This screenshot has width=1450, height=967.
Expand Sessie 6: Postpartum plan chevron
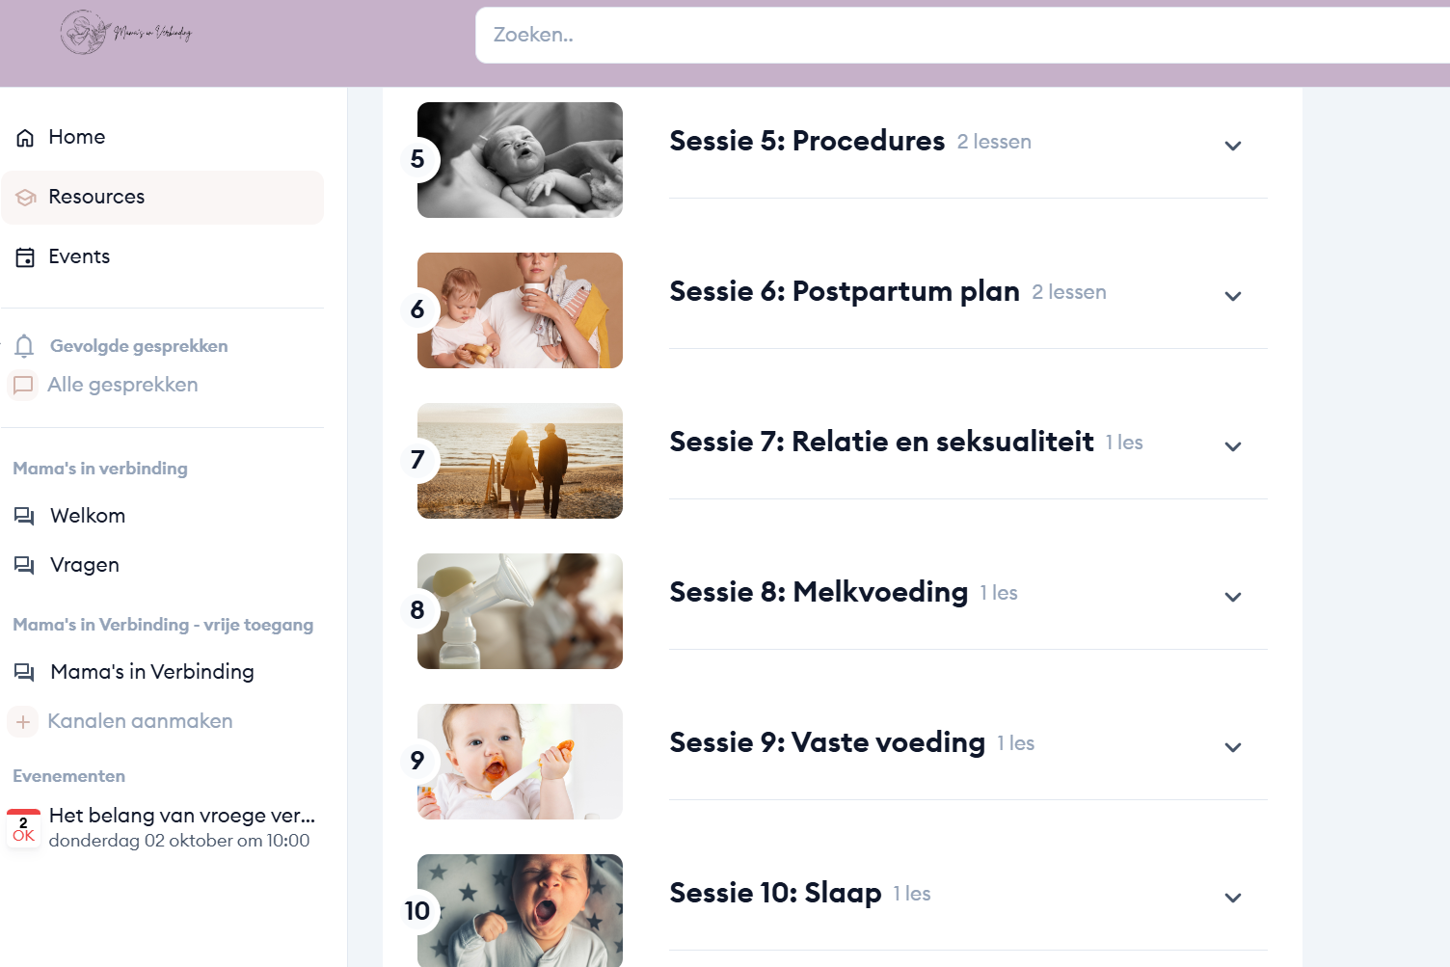(x=1232, y=296)
